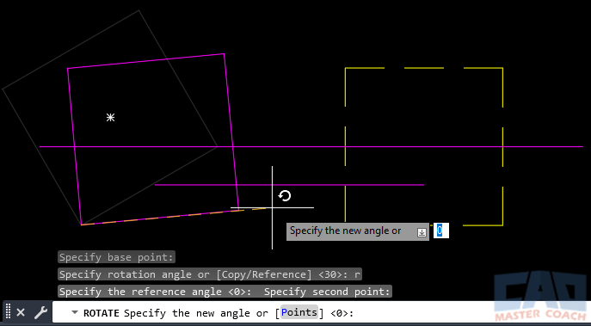The height and width of the screenshot is (326, 591).
Task: Click the command line grip handle
Action: tap(9, 312)
